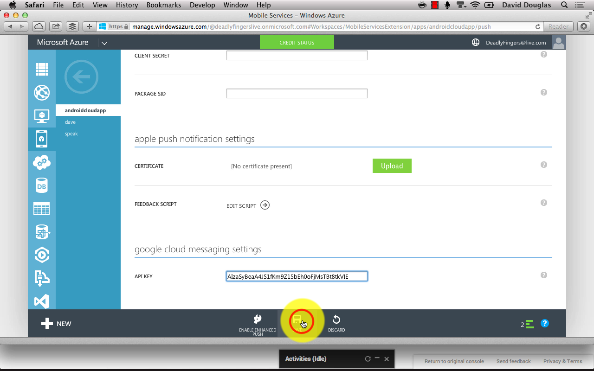The image size is (594, 371).
Task: Go back in Safari history
Action: tap(10, 26)
